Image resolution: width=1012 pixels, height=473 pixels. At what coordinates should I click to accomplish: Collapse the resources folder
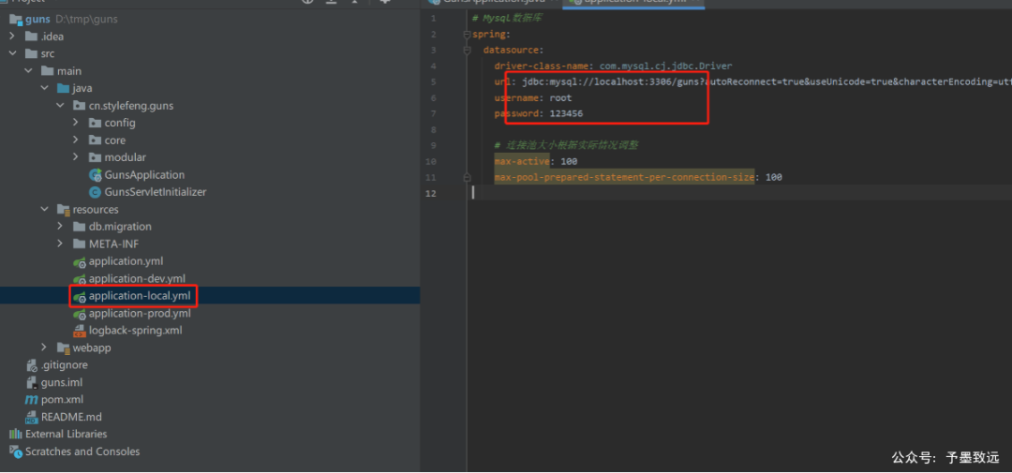pyautogui.click(x=44, y=210)
